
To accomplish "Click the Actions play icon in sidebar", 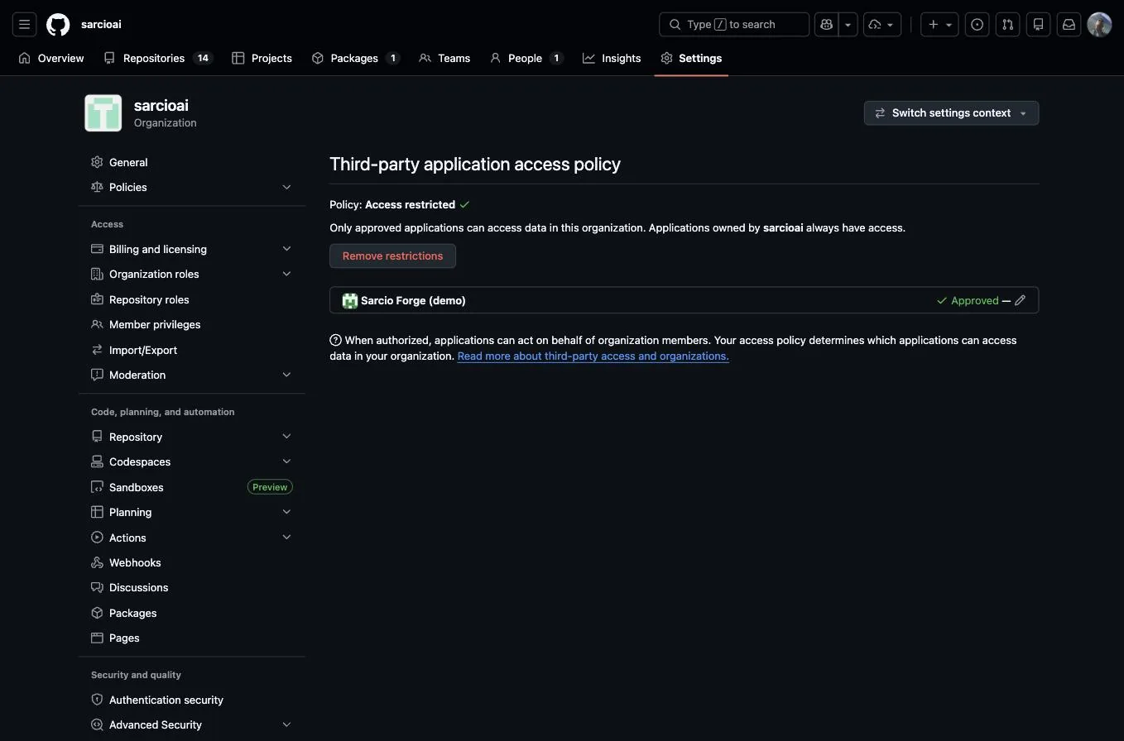I will coord(97,538).
